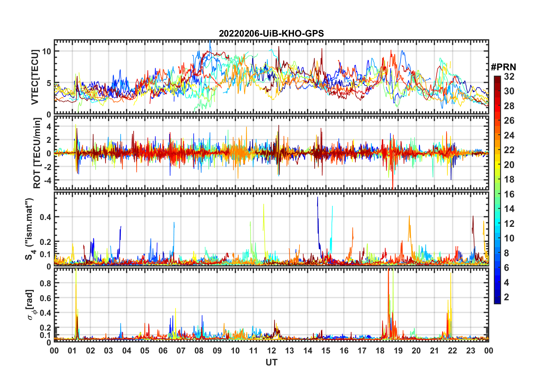Click colorbar tick label 18
Viewport: 543px width, 380px height.
[x=509, y=179]
